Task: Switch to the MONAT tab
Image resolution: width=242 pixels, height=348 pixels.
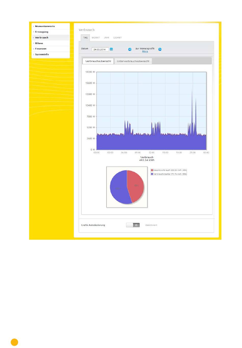Action: [x=96, y=38]
